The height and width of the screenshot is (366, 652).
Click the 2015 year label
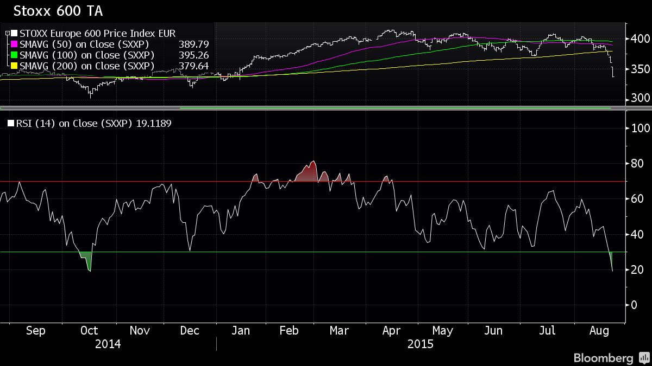click(420, 344)
